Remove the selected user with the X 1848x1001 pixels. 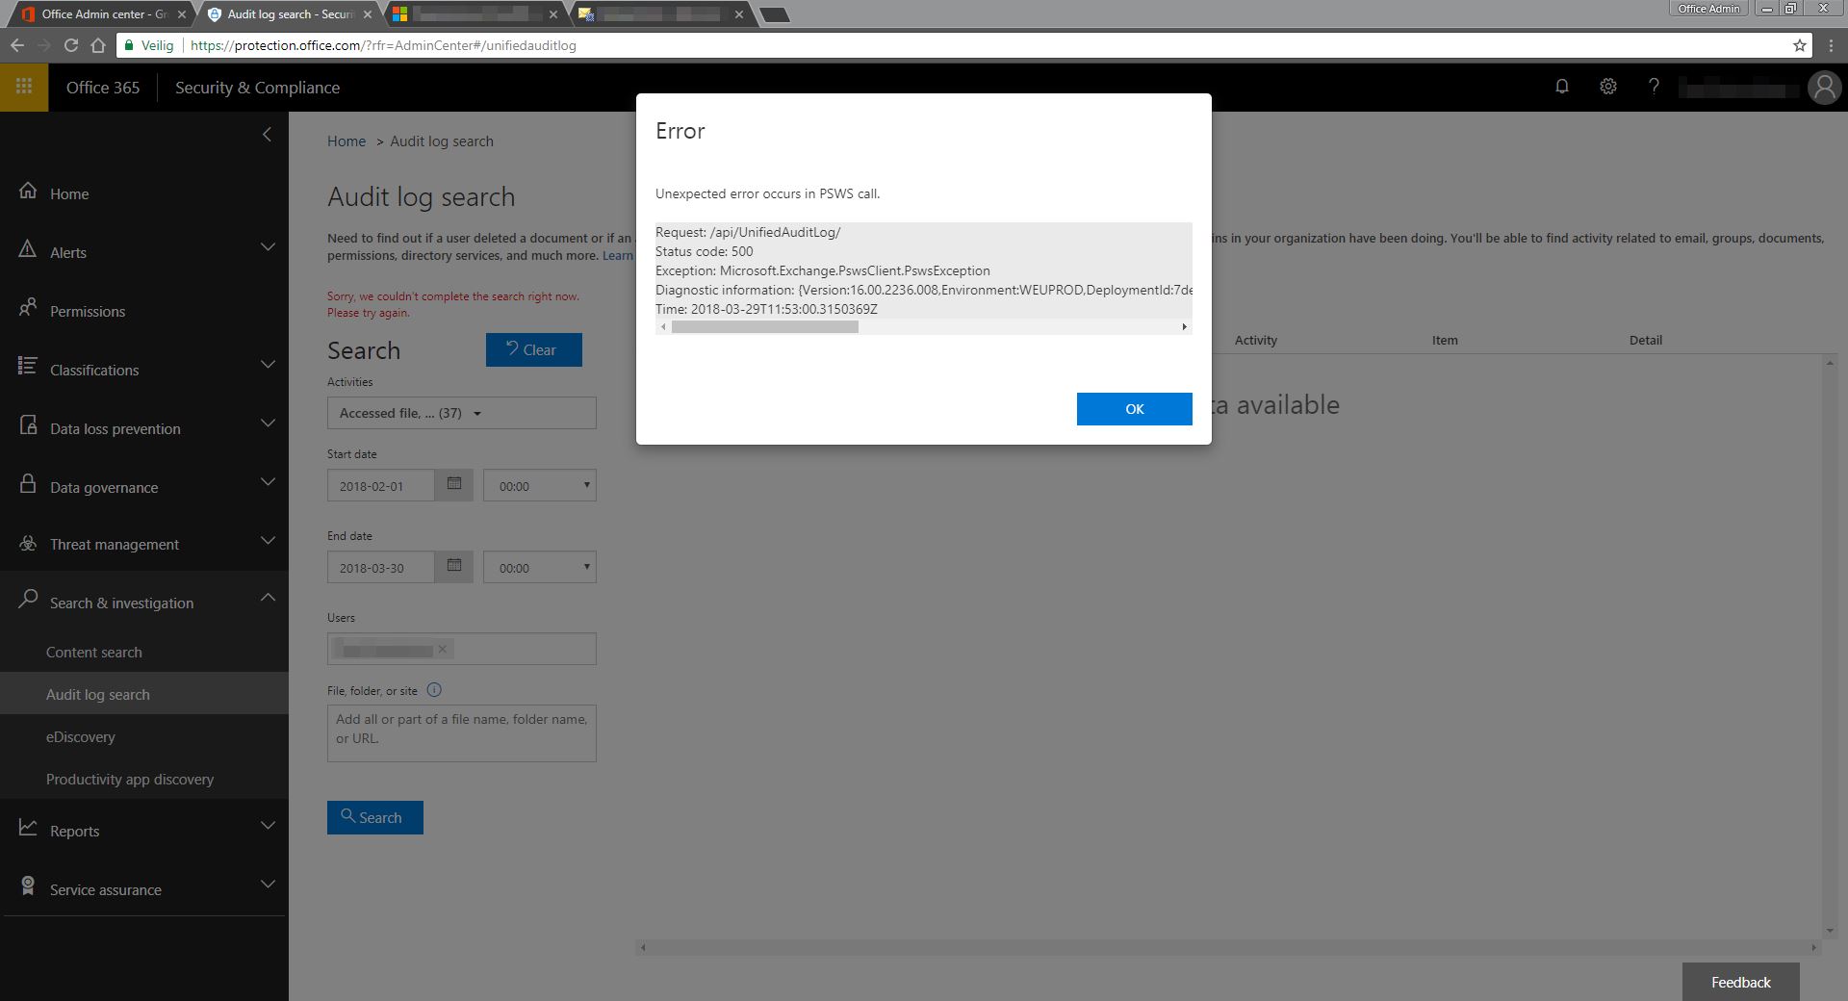point(443,650)
